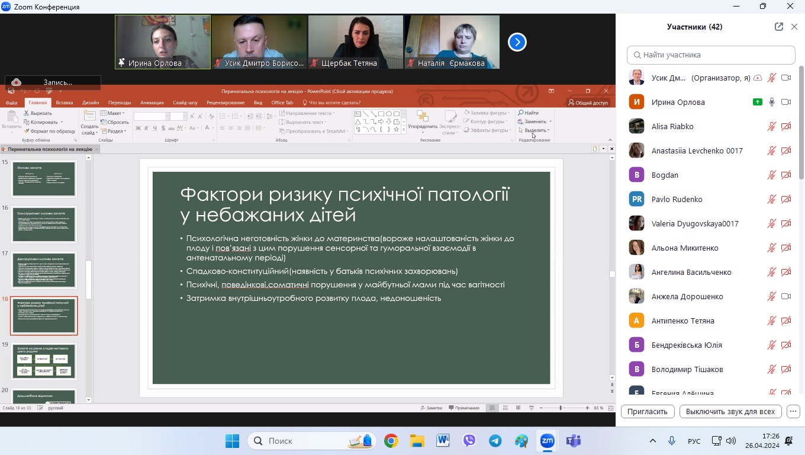The height and width of the screenshot is (455, 805).
Task: Select slide 15 thumbnail Мотиви зачаття
Action: [44, 179]
